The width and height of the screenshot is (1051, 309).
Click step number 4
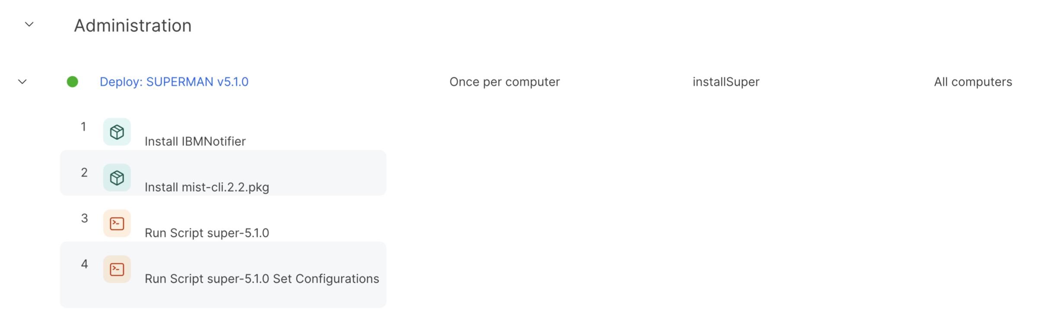point(84,264)
